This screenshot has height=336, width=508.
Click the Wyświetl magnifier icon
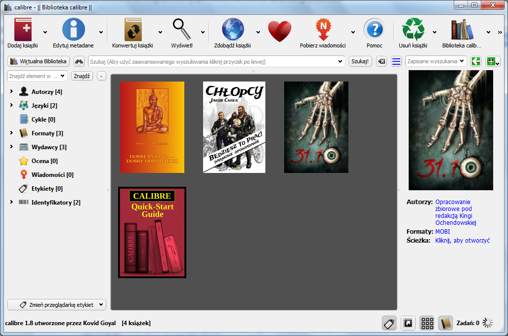181,30
